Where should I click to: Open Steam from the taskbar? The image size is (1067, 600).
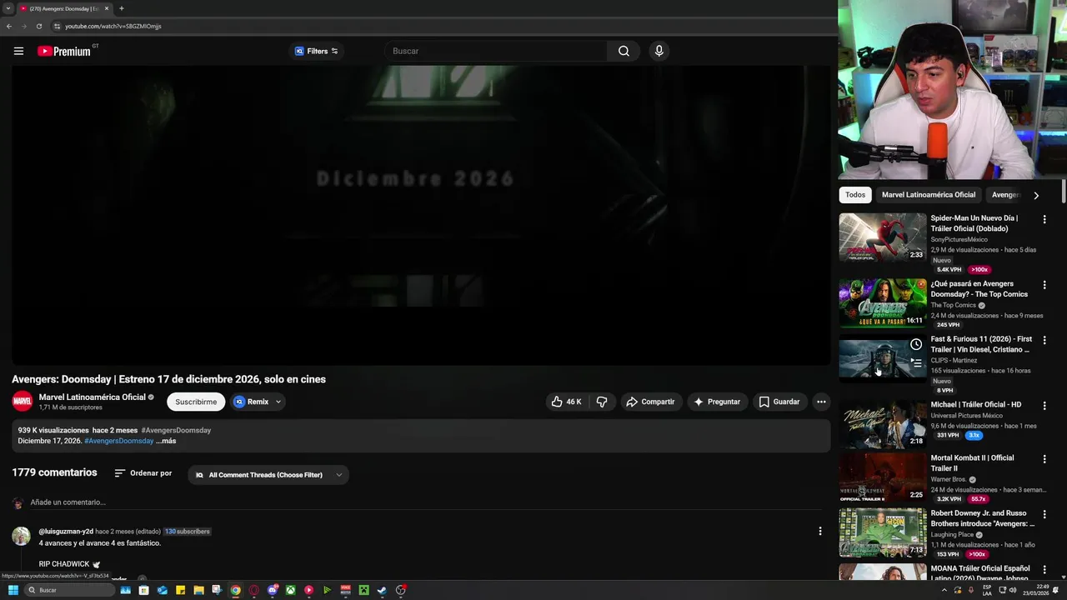[x=382, y=590]
